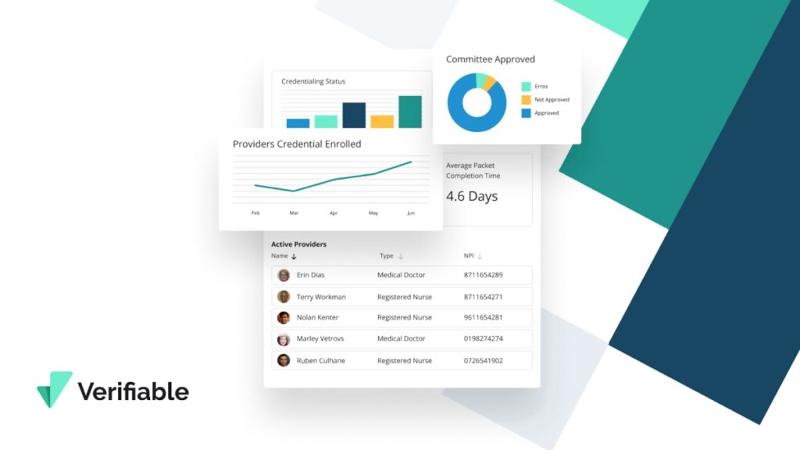Click the Jun label on the line chart
The image size is (800, 450).
[x=411, y=213]
